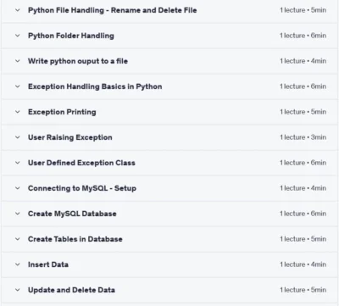Expand the User Defined Exception Class chevron
The height and width of the screenshot is (306, 339).
point(18,163)
